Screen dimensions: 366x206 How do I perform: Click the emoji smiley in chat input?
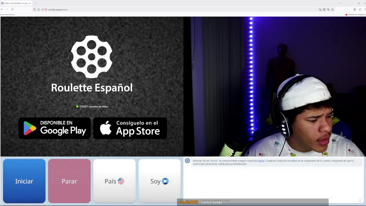click(360, 201)
